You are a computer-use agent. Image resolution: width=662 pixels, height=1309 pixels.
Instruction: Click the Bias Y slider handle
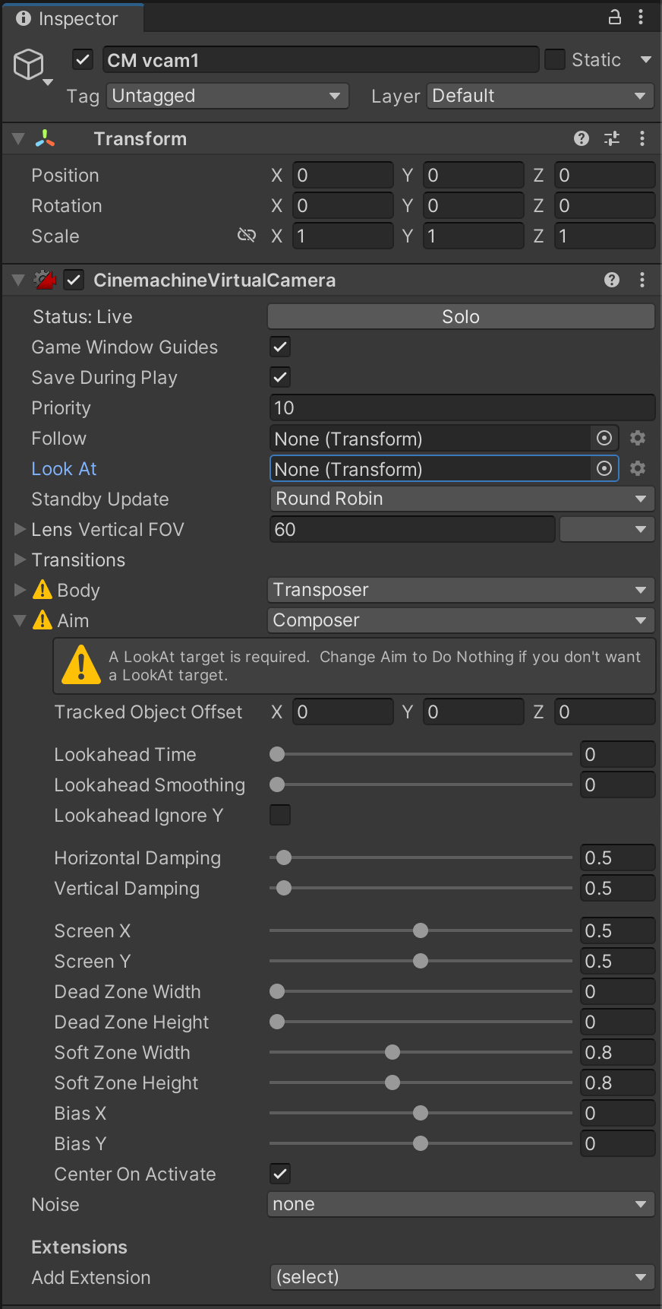tap(421, 1143)
